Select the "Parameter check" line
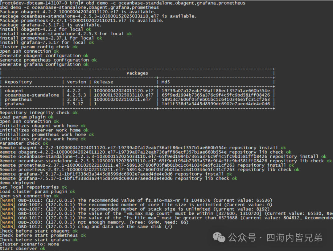The height and width of the screenshot is (251, 333). (24, 143)
